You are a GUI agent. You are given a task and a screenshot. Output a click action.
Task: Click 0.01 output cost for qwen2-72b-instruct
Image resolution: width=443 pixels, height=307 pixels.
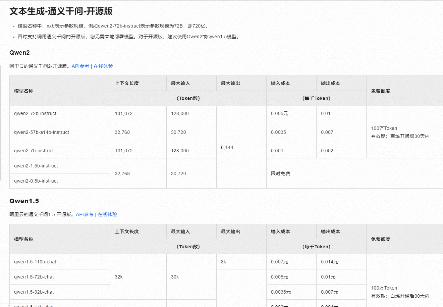[x=326, y=113]
